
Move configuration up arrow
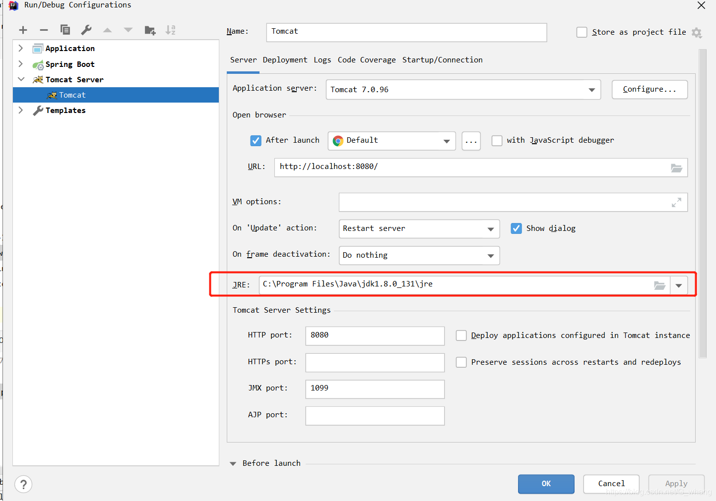click(107, 30)
